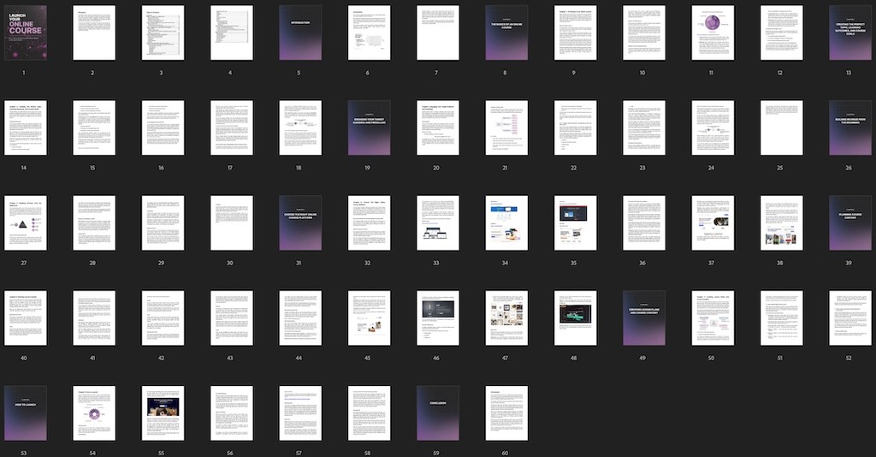Screen dimensions: 876x457
Task: Open page 55 with the dark banner image
Action: tap(163, 412)
